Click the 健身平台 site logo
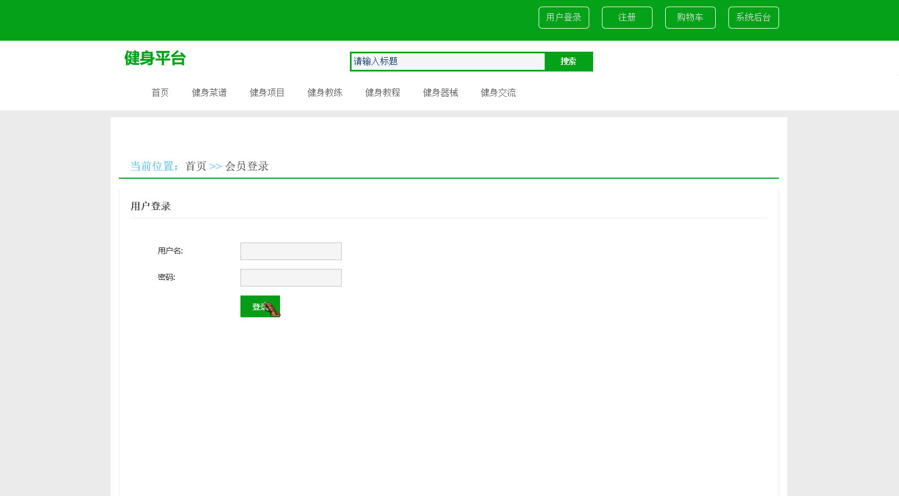The height and width of the screenshot is (496, 899). [x=155, y=58]
